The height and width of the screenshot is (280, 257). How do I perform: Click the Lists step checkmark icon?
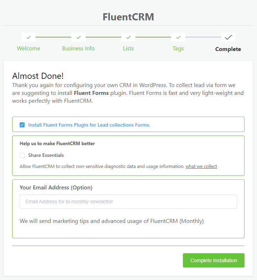pos(128,37)
